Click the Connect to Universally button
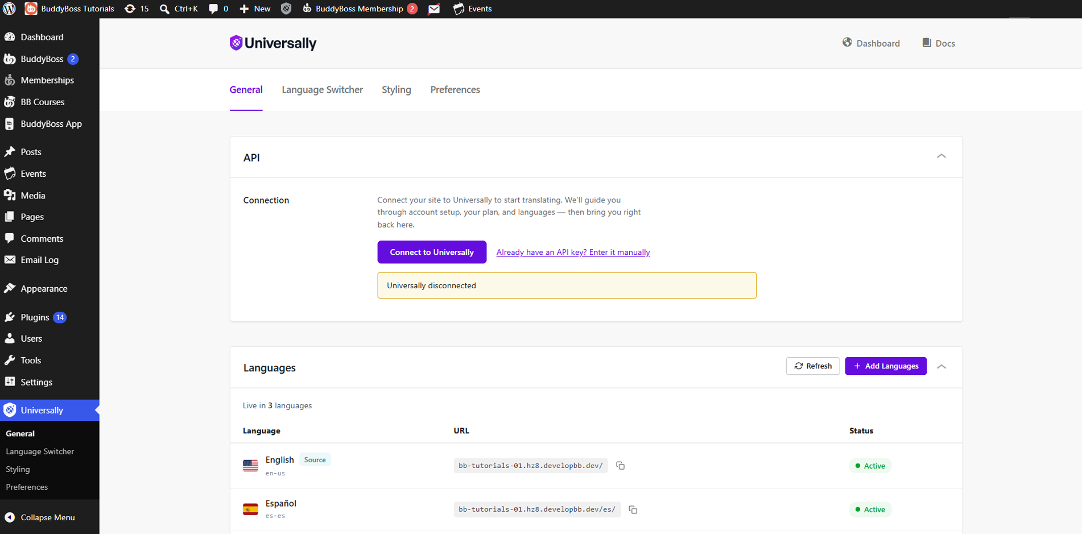Viewport: 1082px width, 534px height. coord(432,252)
